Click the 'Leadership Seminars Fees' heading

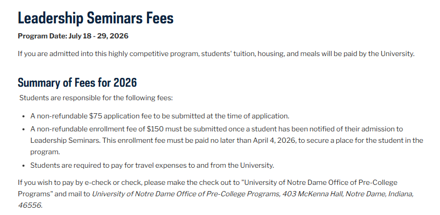click(95, 18)
